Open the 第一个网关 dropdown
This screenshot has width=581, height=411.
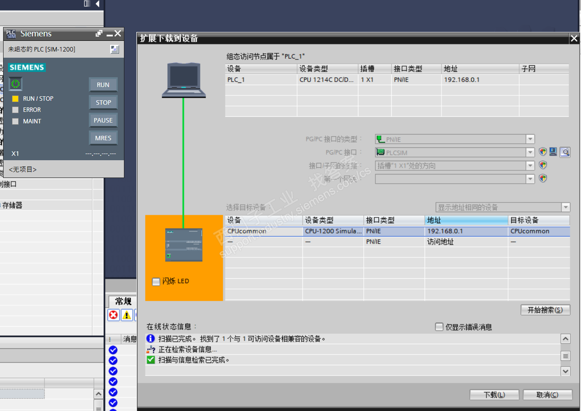coord(530,179)
